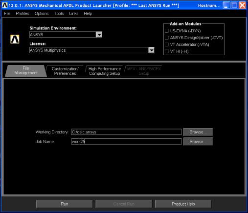
Task: Select the MFX - ANSYS/CFX Setup tab
Action: click(144, 71)
